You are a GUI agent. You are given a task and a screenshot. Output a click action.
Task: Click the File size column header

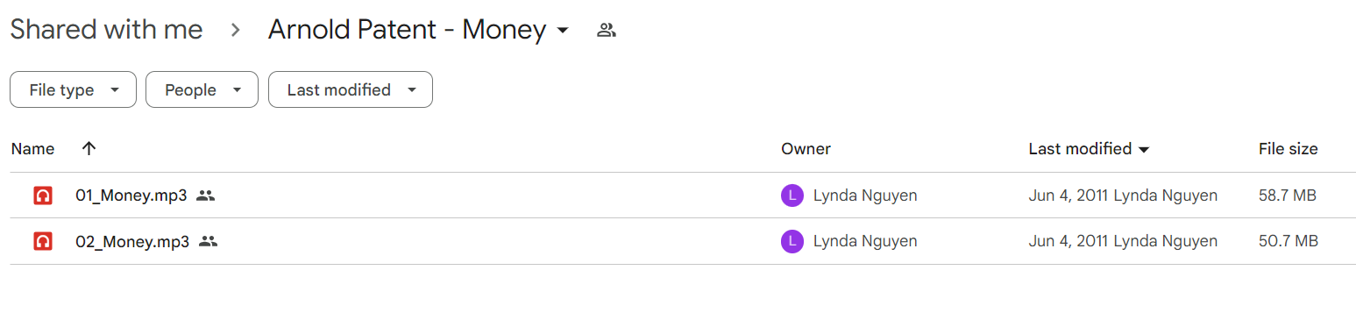click(x=1288, y=149)
